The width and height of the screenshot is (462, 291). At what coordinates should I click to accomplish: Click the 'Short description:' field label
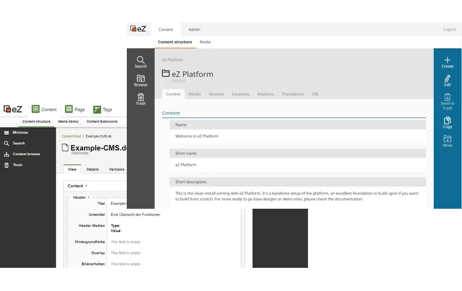191,182
